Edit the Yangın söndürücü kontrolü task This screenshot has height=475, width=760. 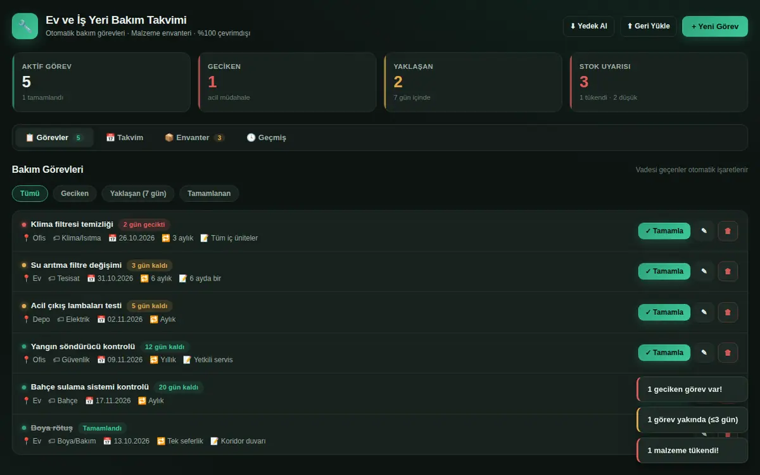(x=704, y=353)
